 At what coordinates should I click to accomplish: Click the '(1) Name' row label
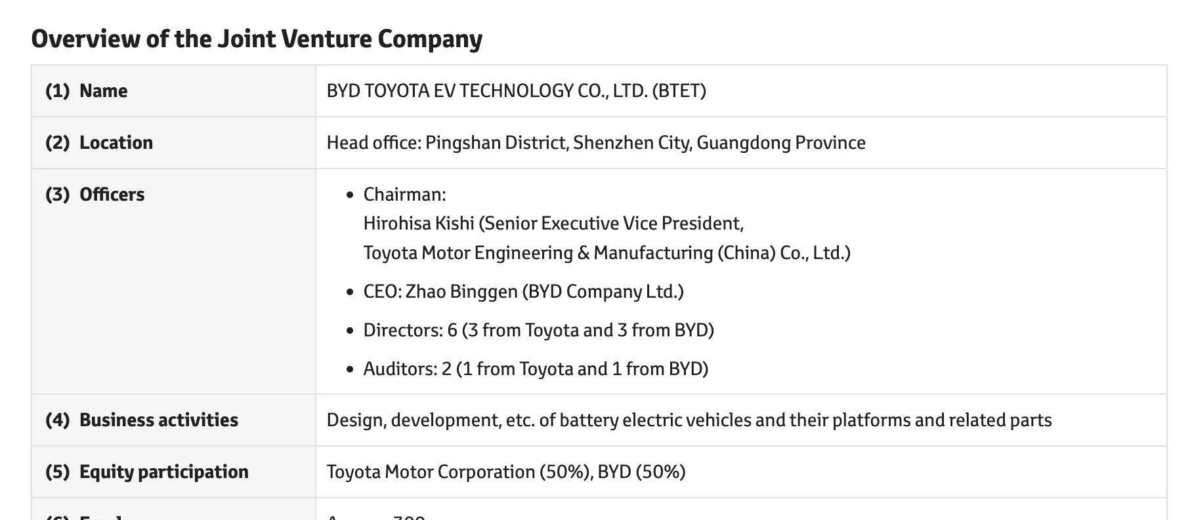coord(87,90)
